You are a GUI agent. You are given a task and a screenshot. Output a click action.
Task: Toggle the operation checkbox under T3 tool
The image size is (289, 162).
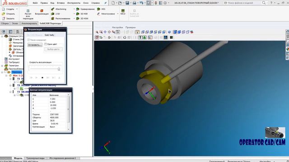(18, 95)
